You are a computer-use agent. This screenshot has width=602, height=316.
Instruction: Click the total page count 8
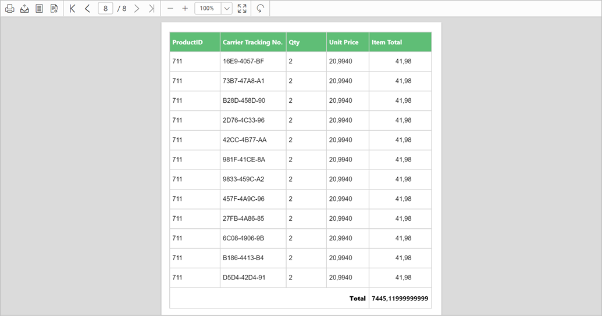pos(124,9)
